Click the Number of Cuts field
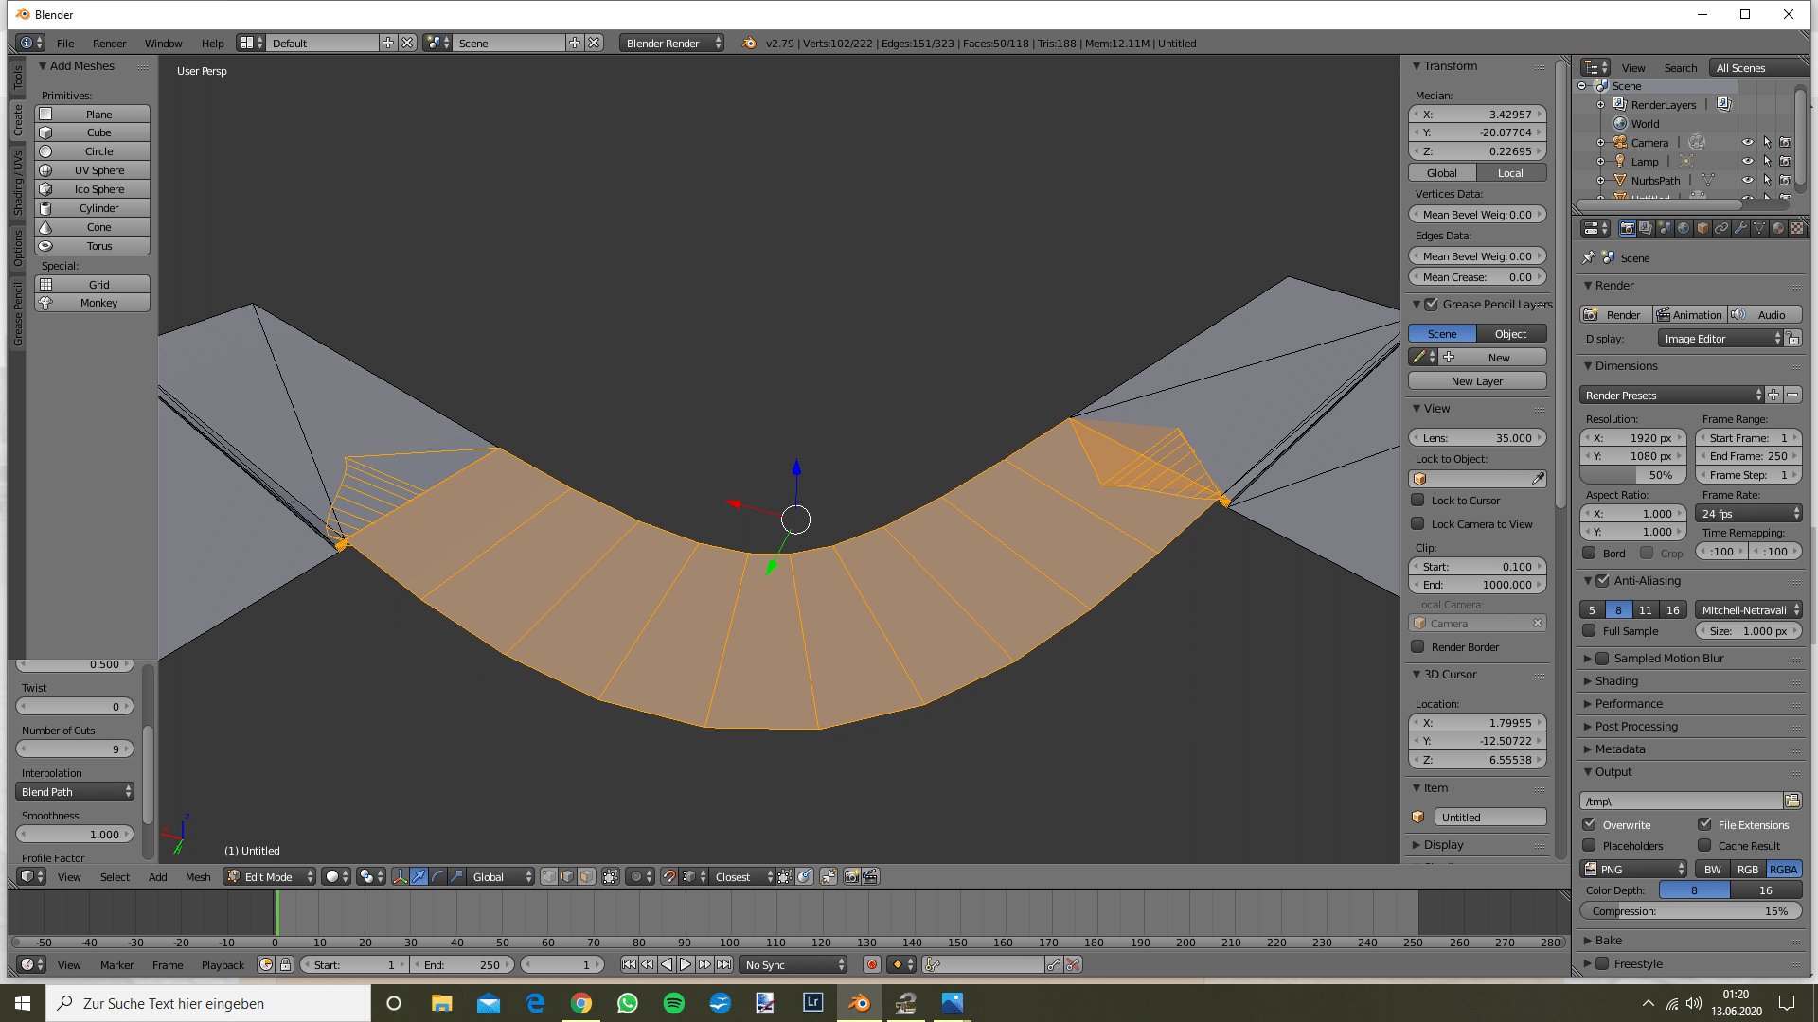Viewport: 1818px width, 1022px height. [76, 749]
